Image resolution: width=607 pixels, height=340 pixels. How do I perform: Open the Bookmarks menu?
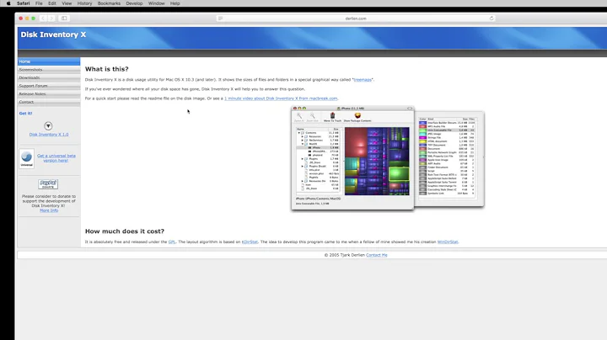coord(109,3)
